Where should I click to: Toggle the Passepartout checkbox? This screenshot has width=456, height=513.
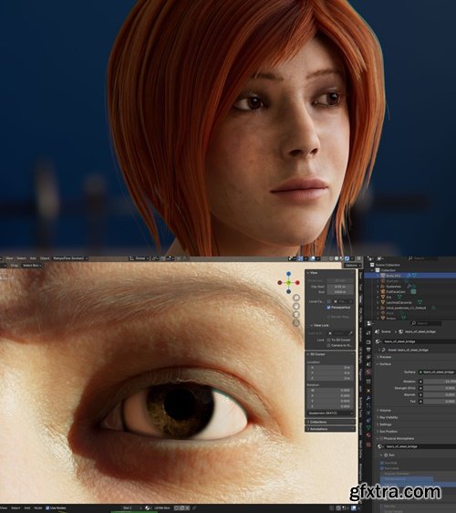[x=328, y=308]
